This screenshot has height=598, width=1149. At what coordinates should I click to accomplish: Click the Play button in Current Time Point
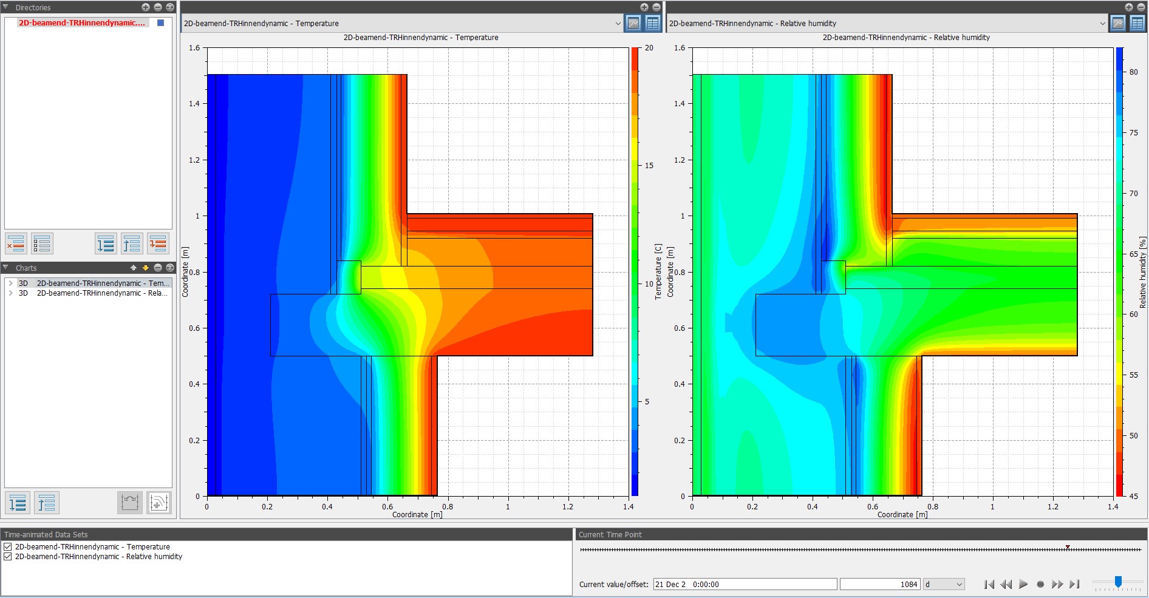tap(1024, 584)
